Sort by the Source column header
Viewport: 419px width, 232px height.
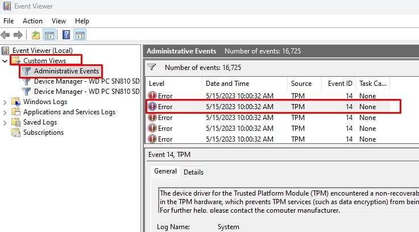click(x=304, y=84)
